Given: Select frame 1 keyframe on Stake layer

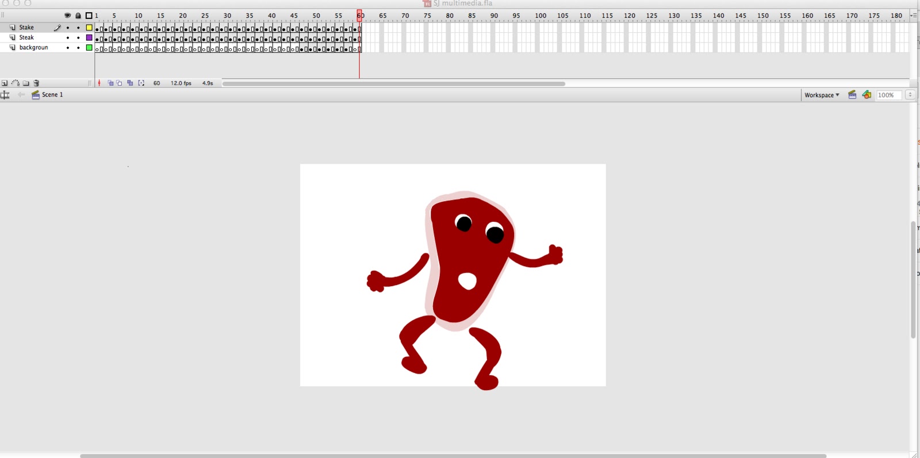Looking at the screenshot, I should 97,28.
